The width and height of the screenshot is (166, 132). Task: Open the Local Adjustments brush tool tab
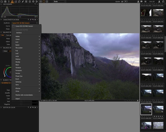pyautogui.click(x=23, y=1)
